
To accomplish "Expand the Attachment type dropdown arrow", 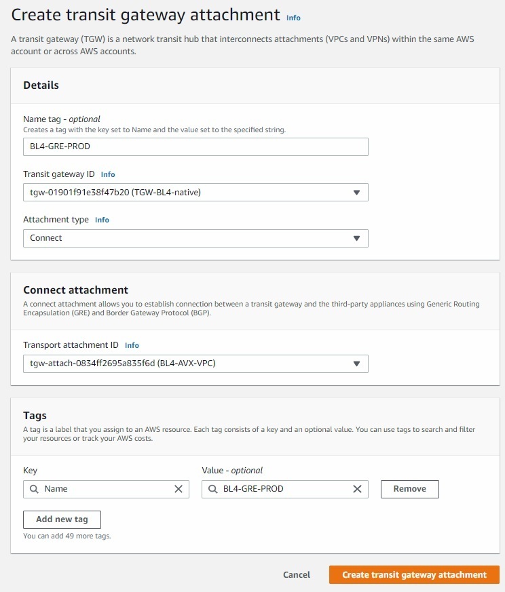I will pos(356,238).
